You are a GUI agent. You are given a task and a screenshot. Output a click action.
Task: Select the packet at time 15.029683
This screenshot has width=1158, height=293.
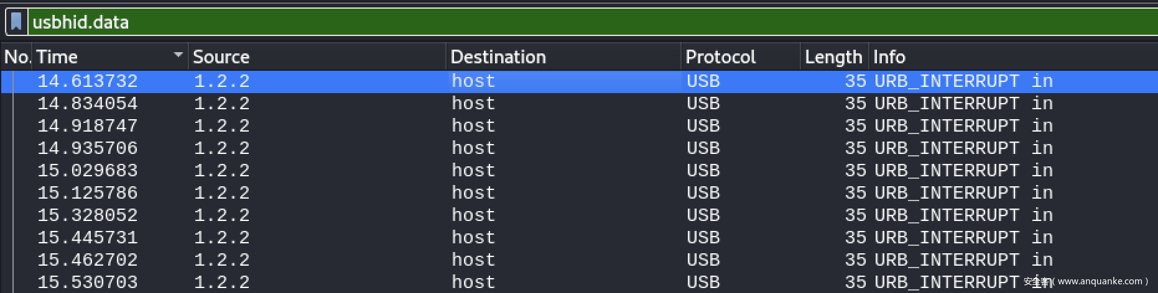pos(88,171)
